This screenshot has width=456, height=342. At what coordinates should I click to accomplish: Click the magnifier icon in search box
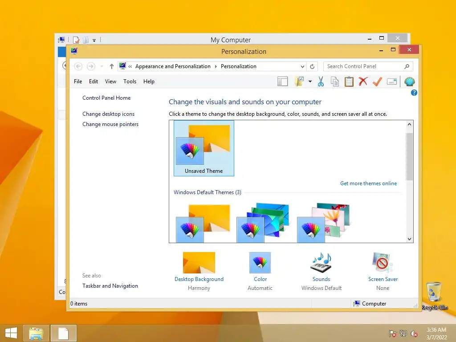(x=407, y=67)
